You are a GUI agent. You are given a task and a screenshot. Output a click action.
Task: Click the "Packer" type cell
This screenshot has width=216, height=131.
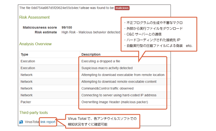click(26, 102)
